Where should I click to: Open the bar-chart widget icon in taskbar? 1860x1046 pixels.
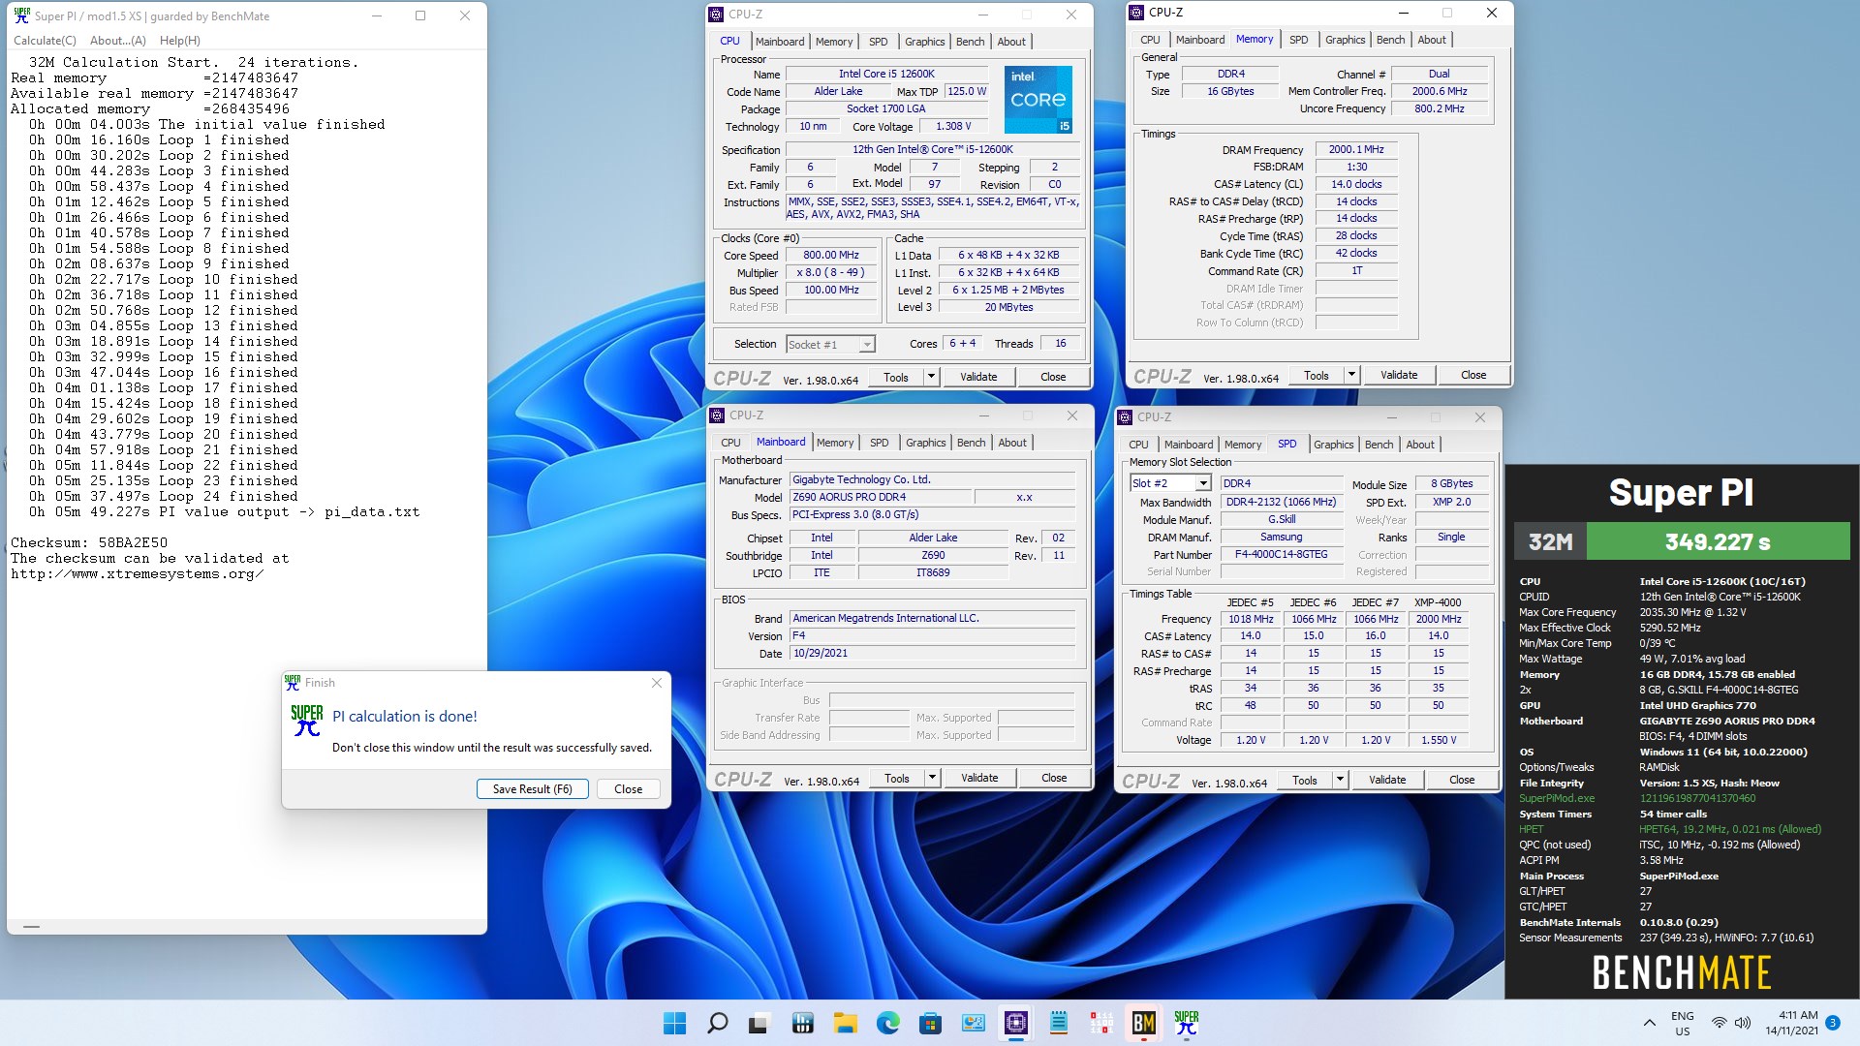802,1023
